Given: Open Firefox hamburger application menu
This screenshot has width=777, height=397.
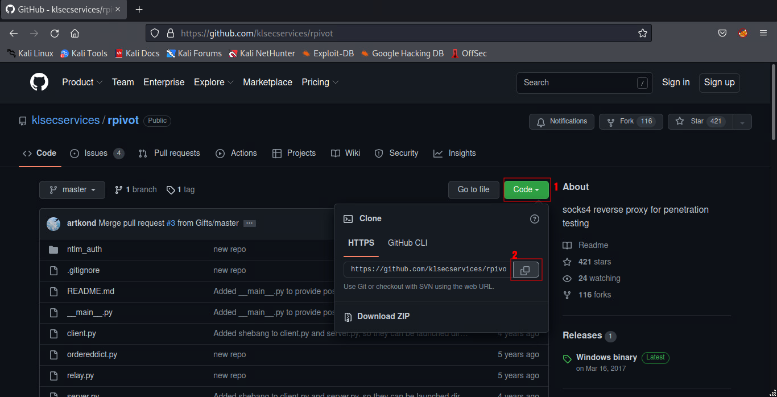Looking at the screenshot, I should pyautogui.click(x=763, y=33).
